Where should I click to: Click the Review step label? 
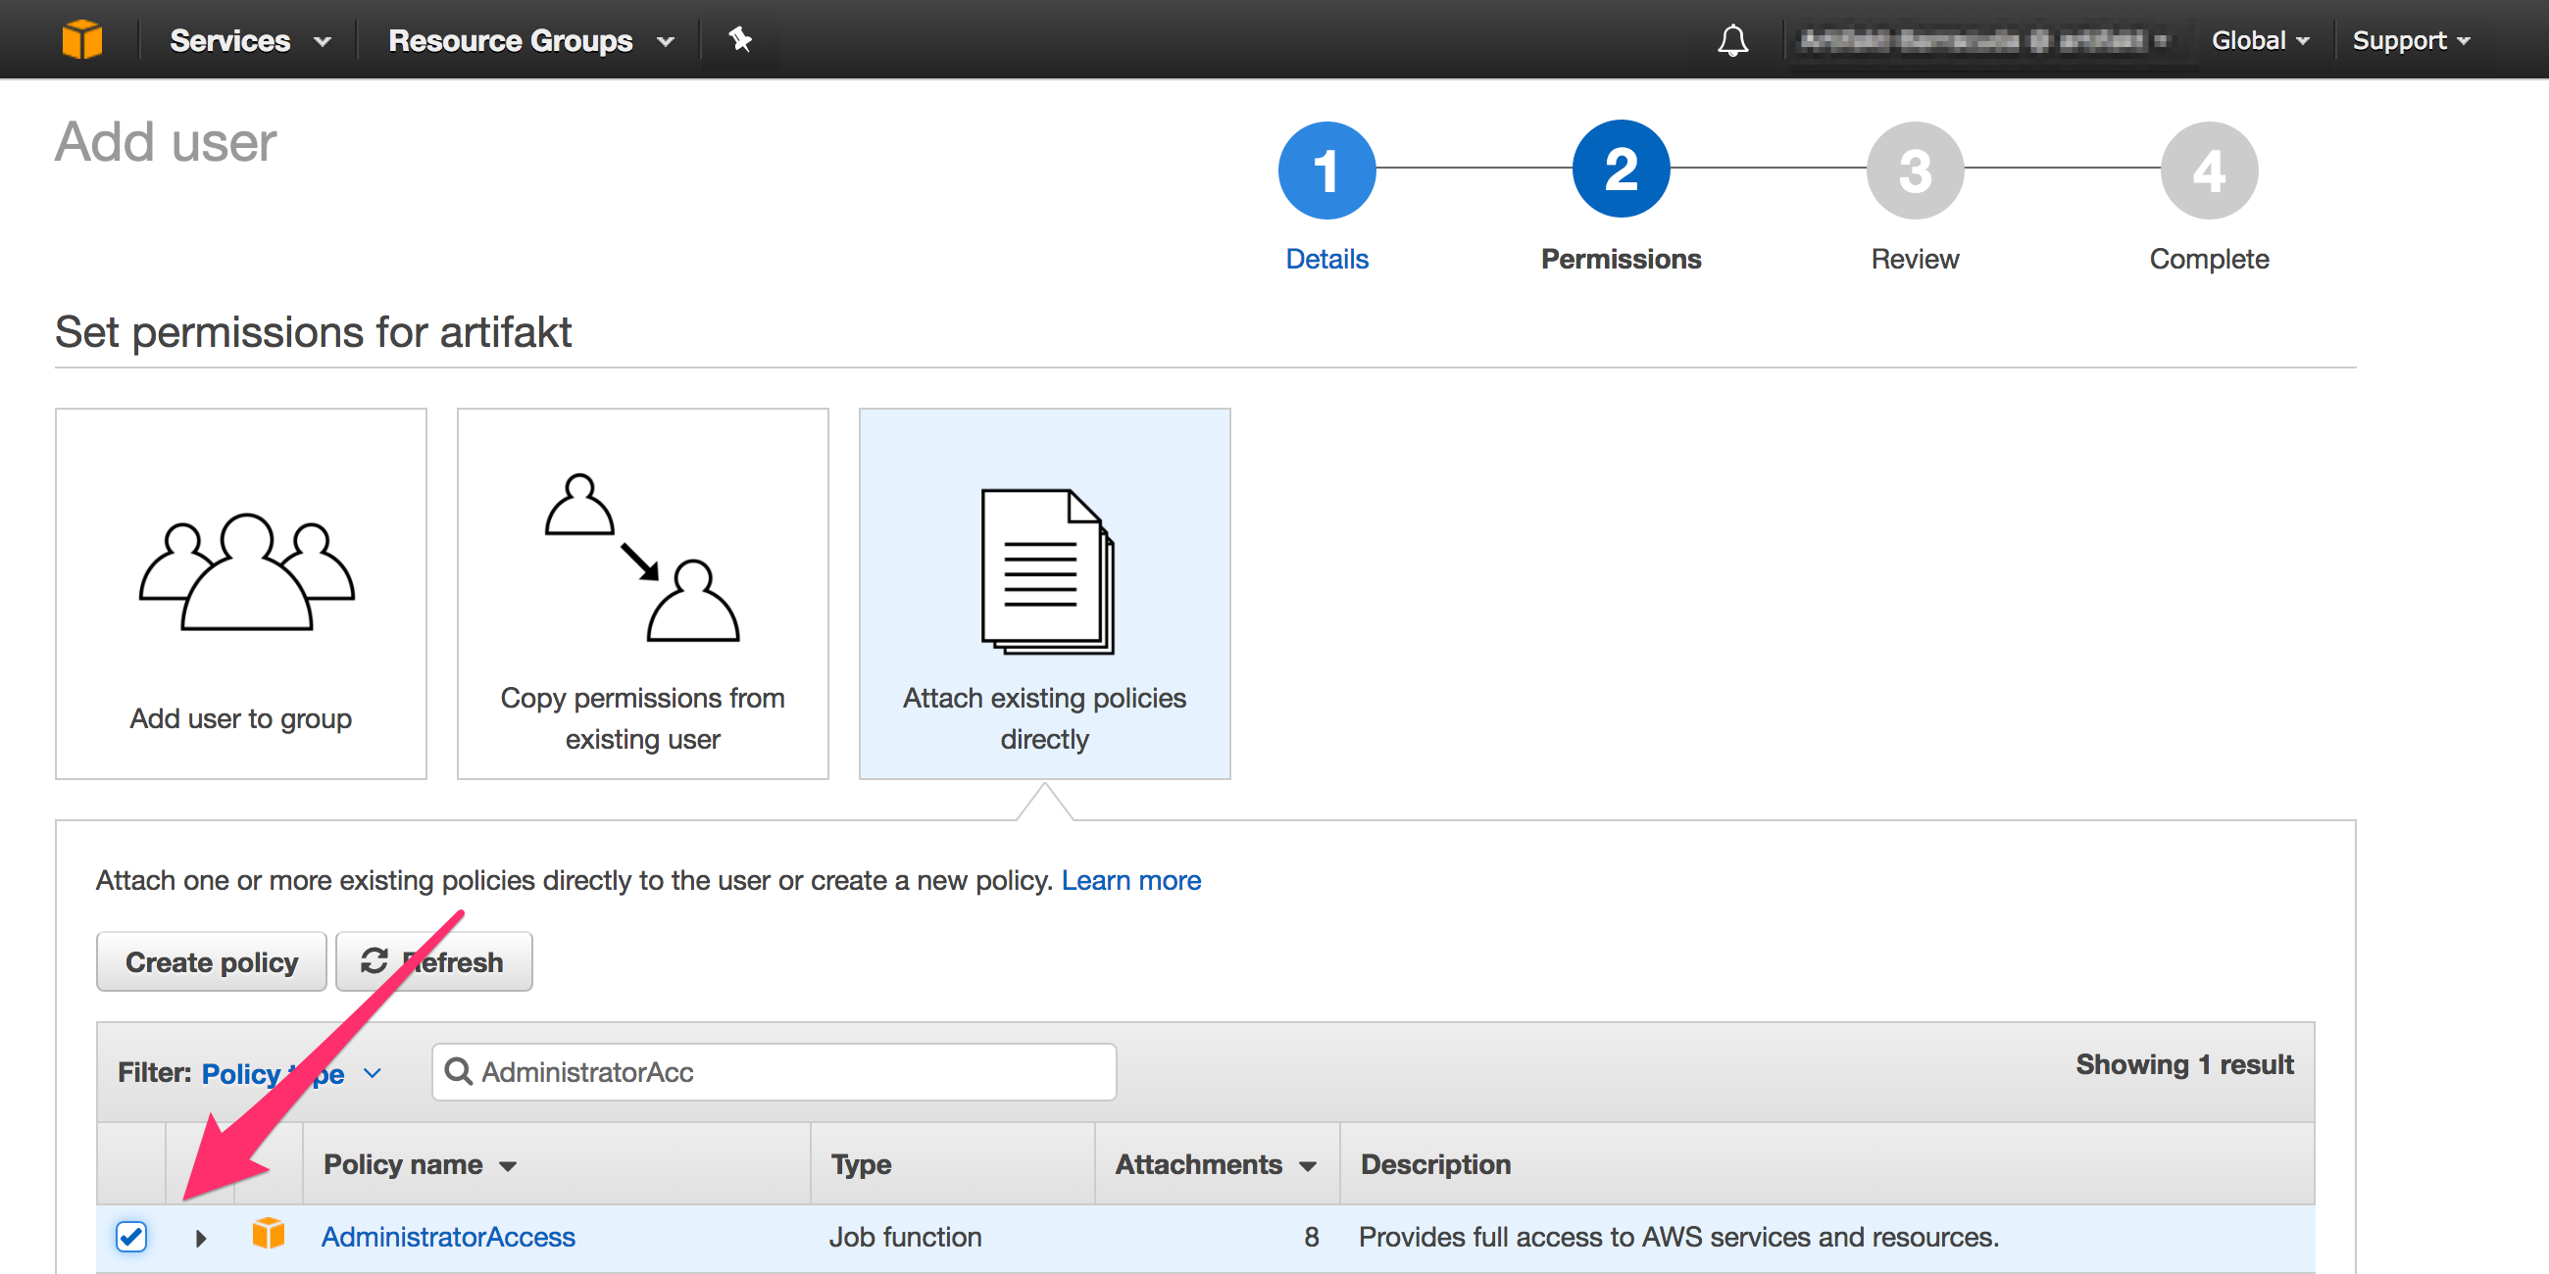tap(1915, 258)
